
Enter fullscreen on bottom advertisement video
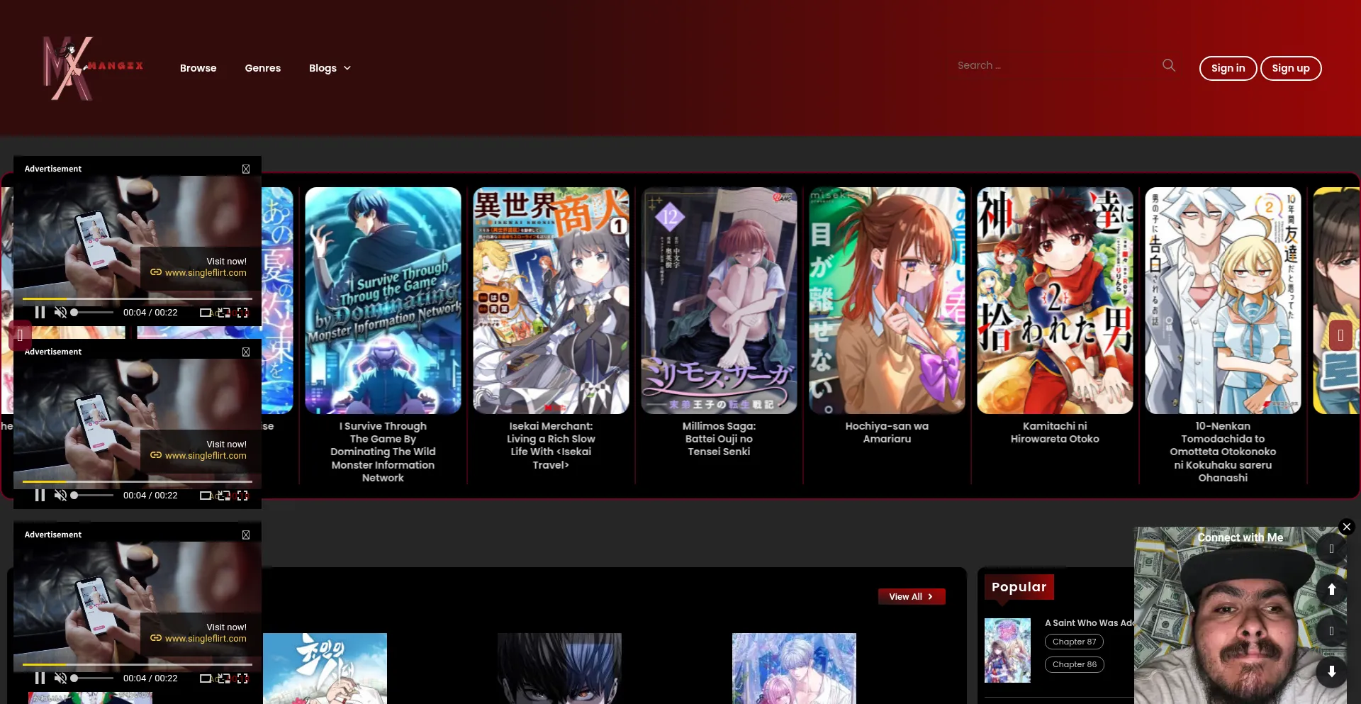point(242,678)
